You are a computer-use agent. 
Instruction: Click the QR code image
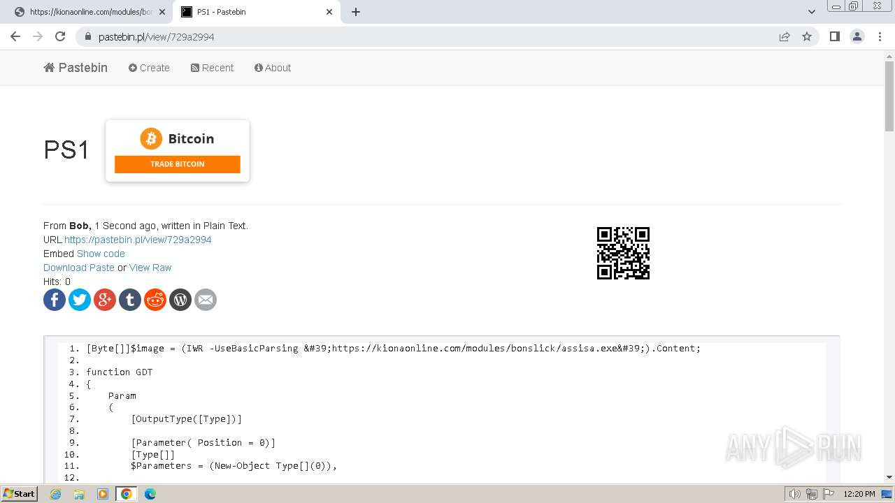(x=623, y=253)
